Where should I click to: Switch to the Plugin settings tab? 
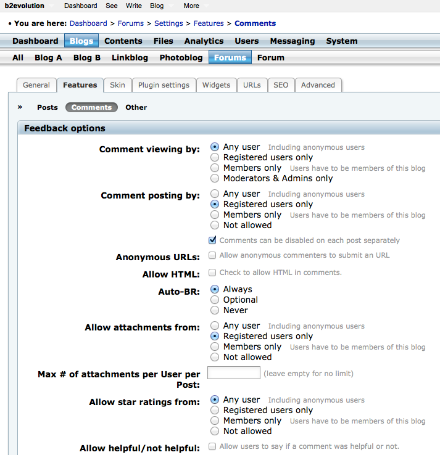pos(164,85)
